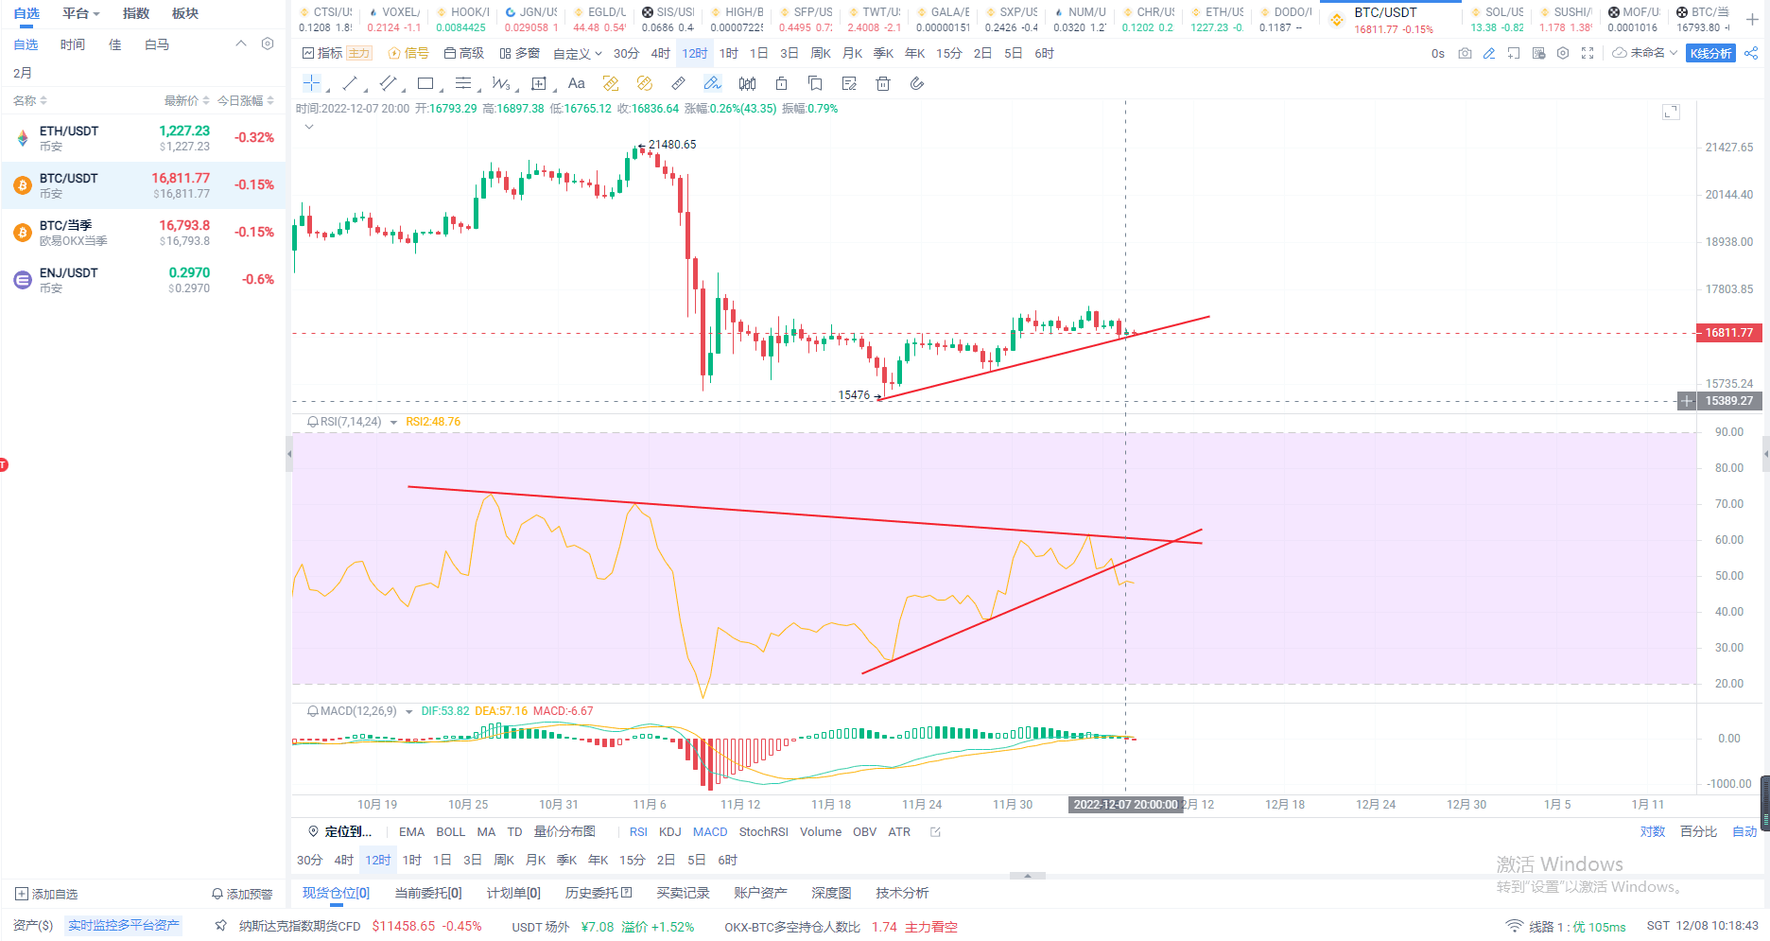The width and height of the screenshot is (1770, 941).
Task: Click the K线分析 analysis button
Action: (x=1710, y=53)
